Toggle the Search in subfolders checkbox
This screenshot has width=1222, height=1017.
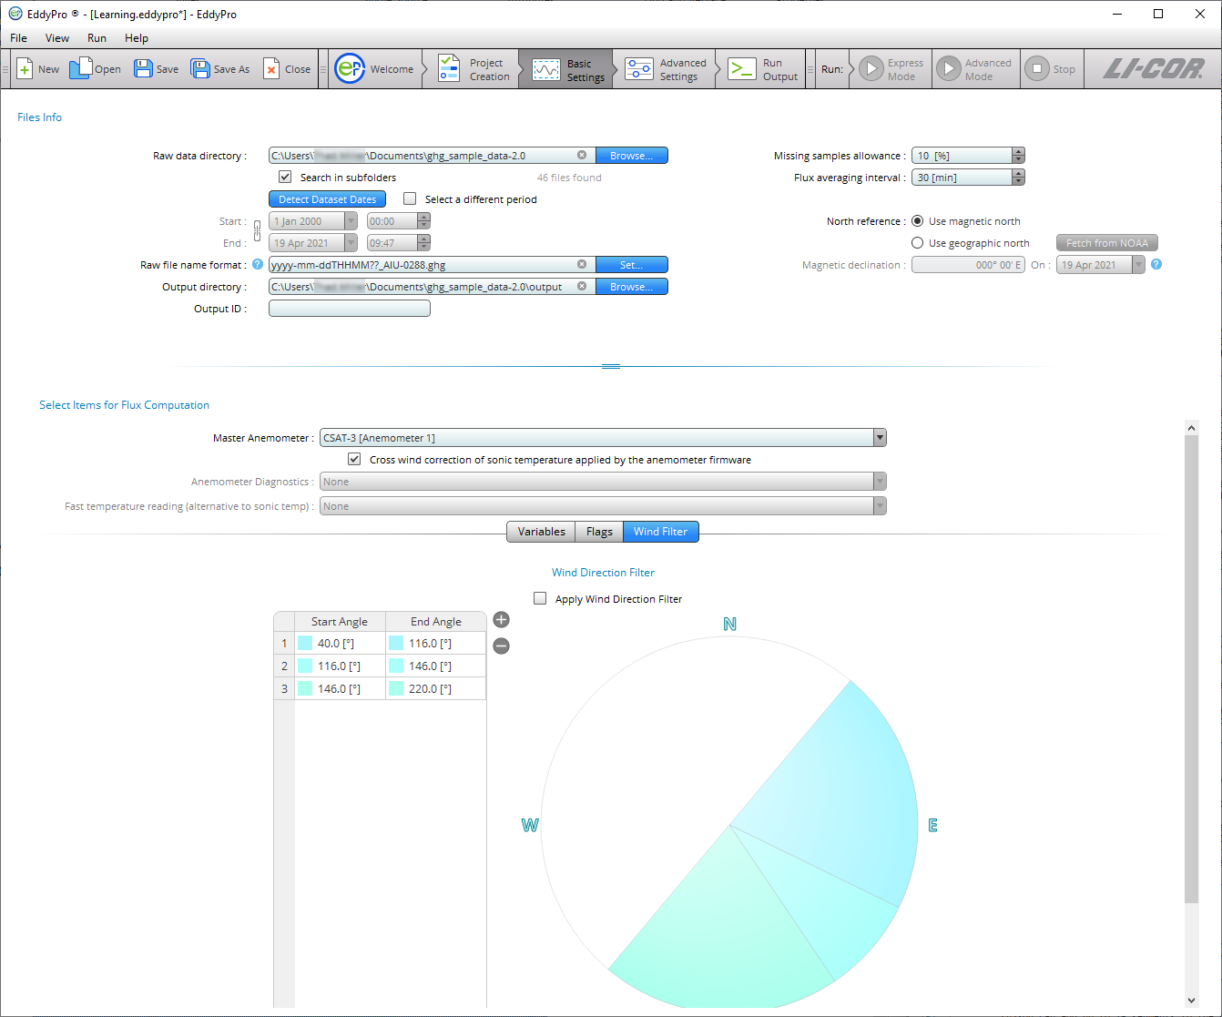click(x=285, y=177)
